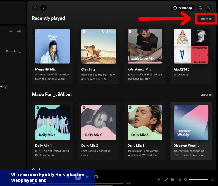
Task: Open the Discover Weekly cover
Action: [191, 122]
